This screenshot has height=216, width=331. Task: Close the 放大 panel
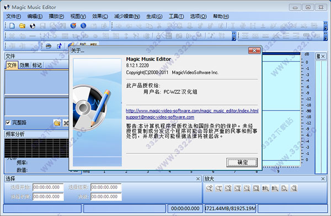tap(323, 179)
